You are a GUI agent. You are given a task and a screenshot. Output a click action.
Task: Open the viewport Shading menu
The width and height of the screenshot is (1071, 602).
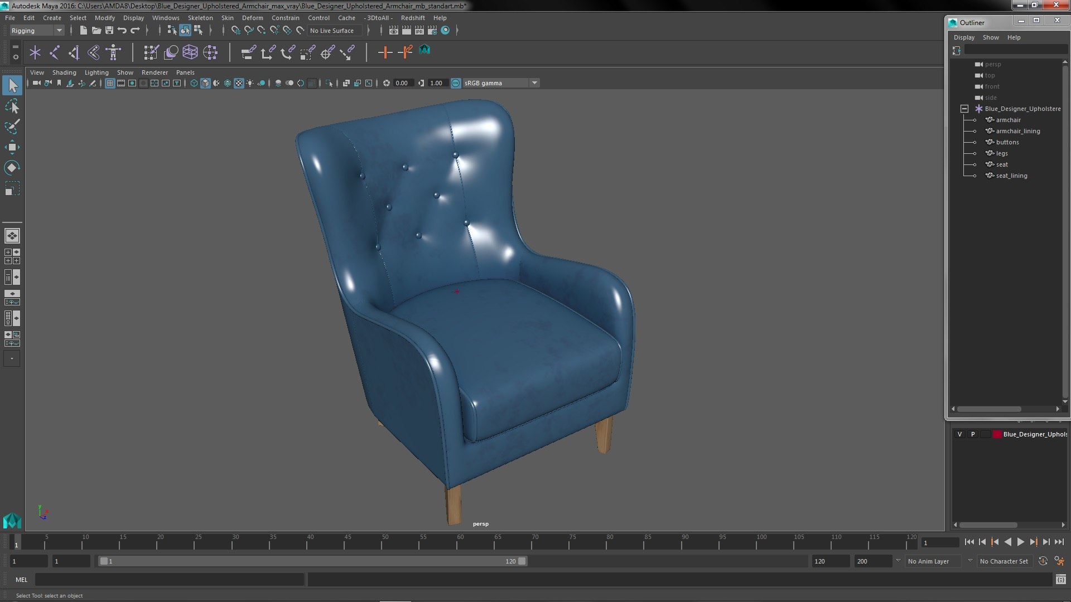(x=64, y=72)
